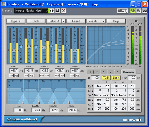Viewport: 149px width, 127px height.
Task: Switch to band tab 1
Action: coord(90,72)
